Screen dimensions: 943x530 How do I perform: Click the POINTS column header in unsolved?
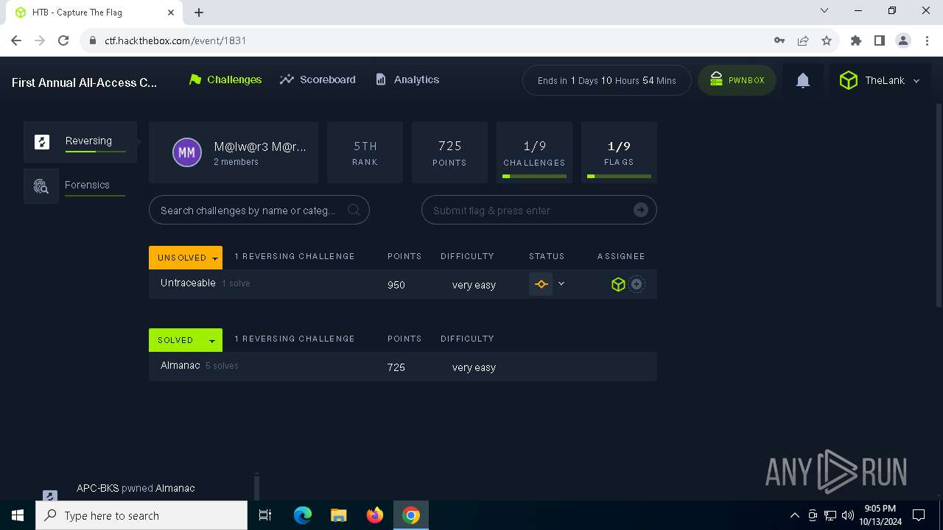[x=404, y=256]
